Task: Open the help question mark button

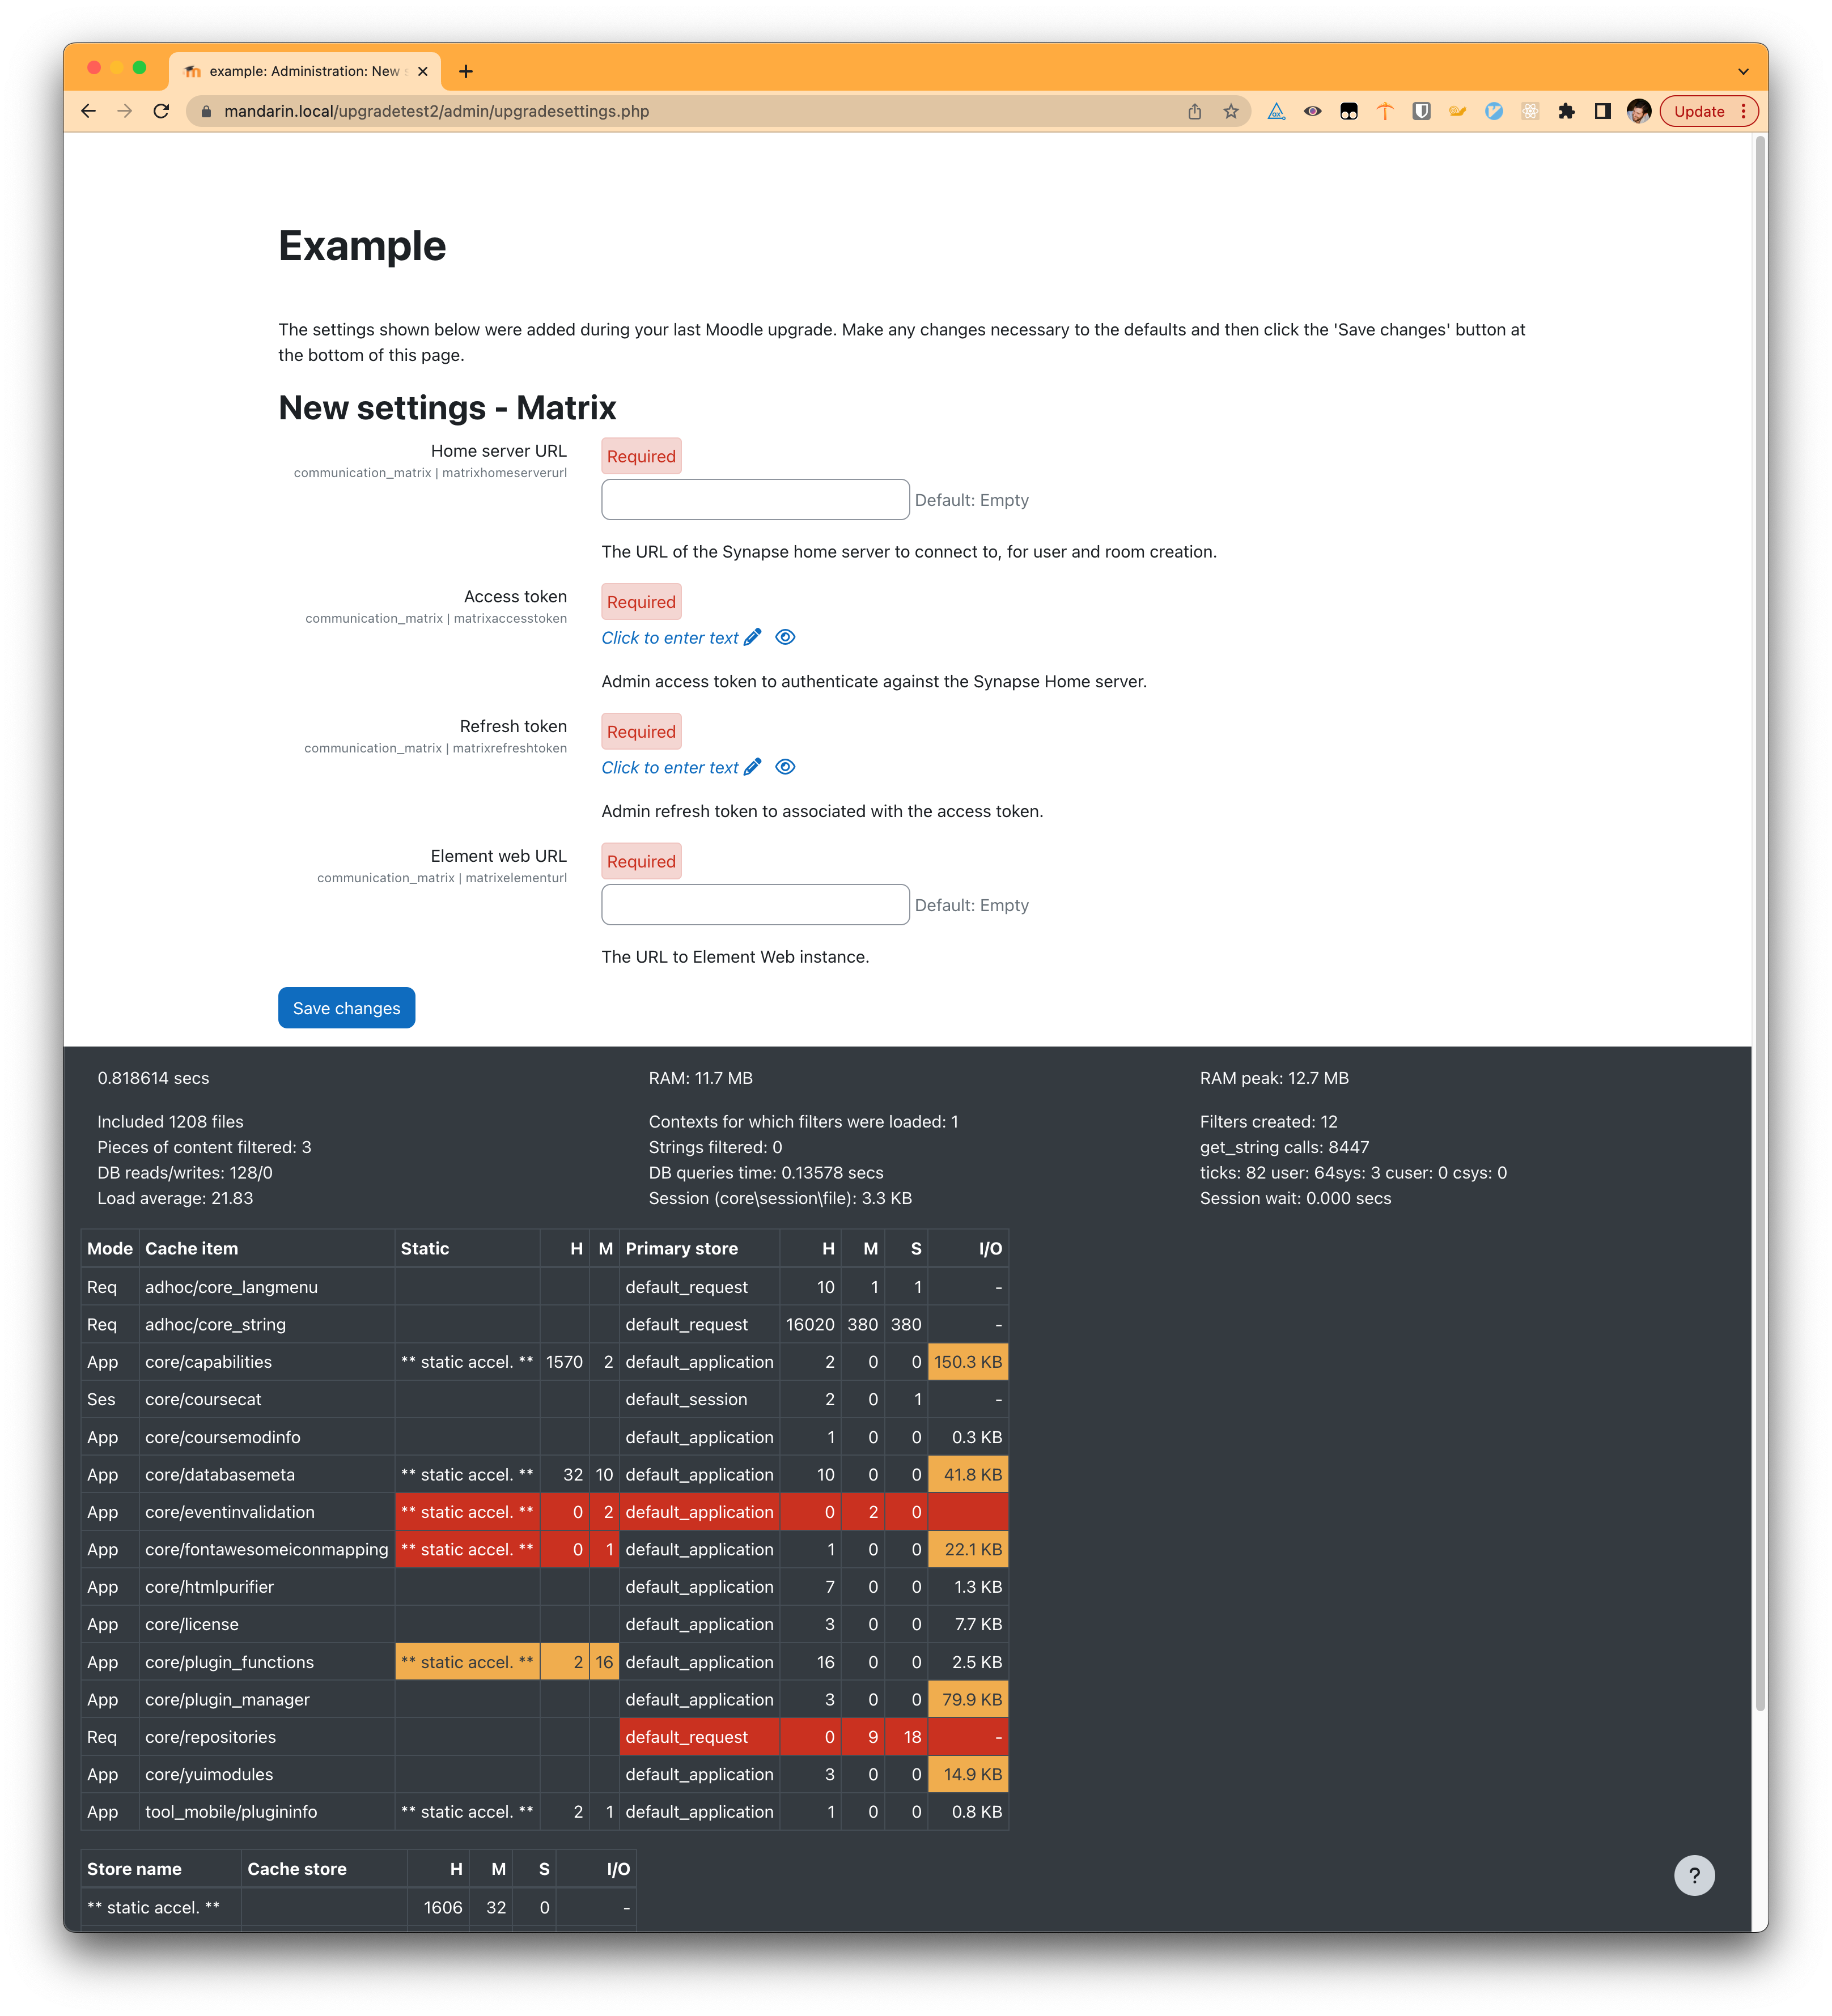Action: pyautogui.click(x=1694, y=1875)
